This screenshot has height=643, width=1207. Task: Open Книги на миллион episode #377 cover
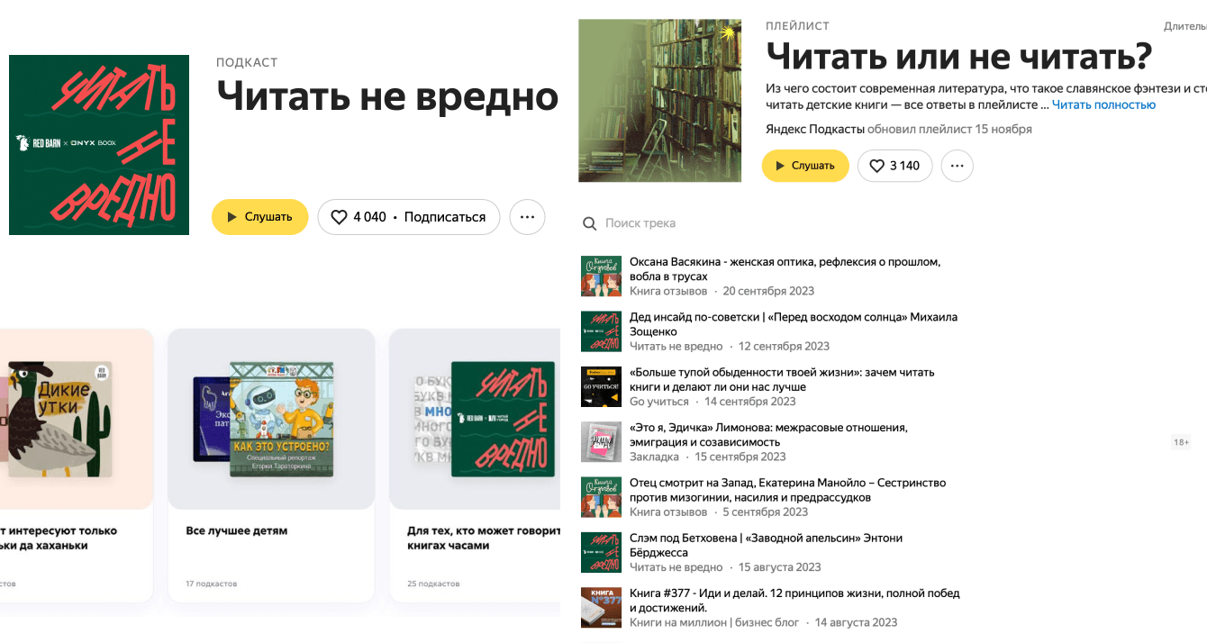602,608
